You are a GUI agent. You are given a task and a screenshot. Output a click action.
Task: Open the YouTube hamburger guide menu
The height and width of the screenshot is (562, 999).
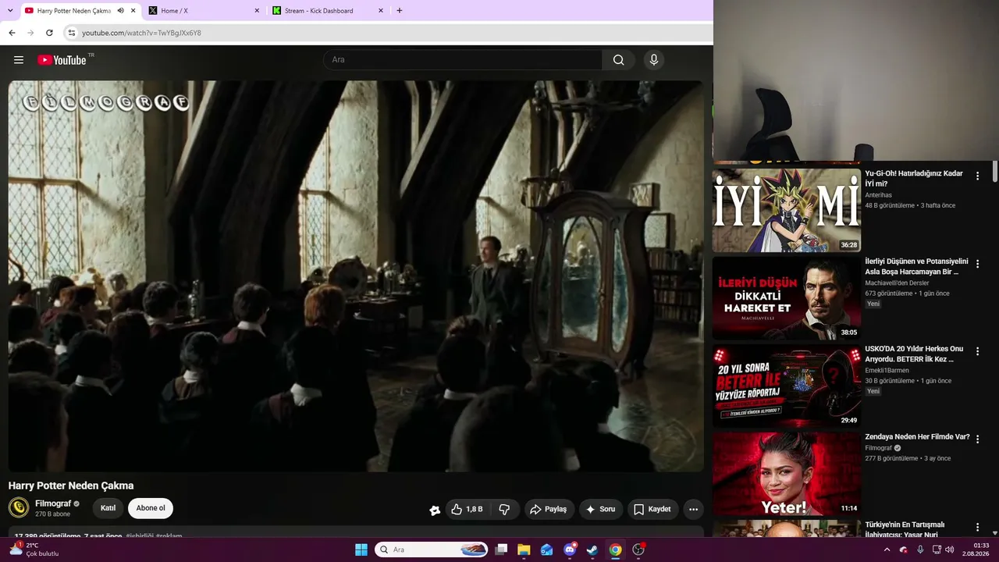[19, 60]
